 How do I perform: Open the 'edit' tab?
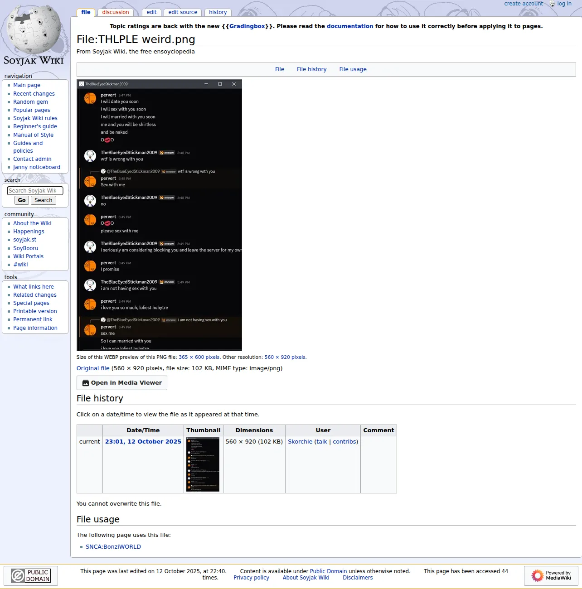tap(151, 12)
